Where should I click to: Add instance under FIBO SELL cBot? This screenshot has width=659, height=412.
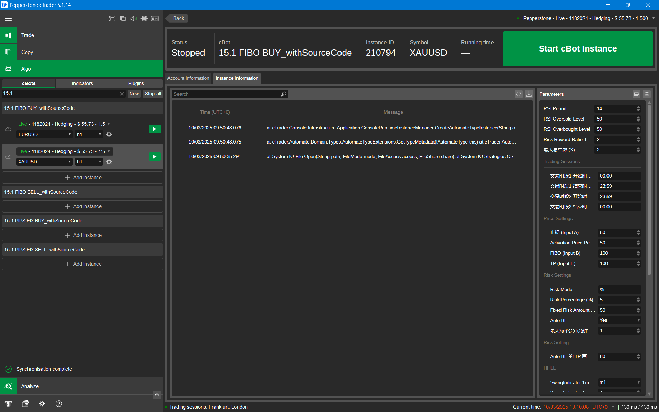(82, 206)
